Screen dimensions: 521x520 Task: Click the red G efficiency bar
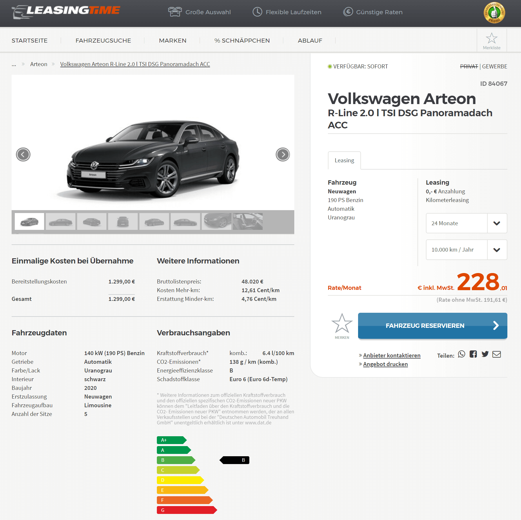click(187, 510)
